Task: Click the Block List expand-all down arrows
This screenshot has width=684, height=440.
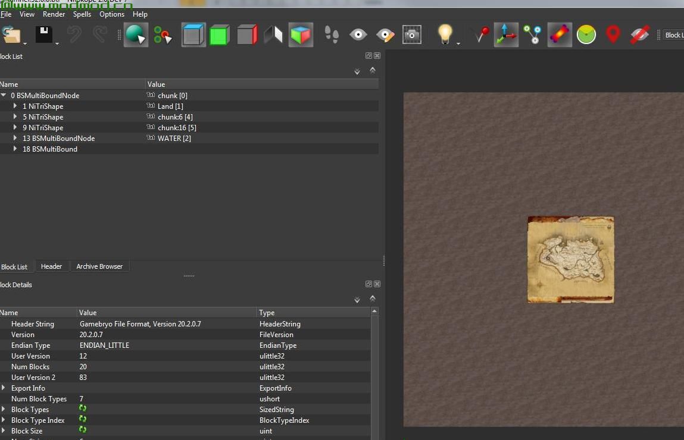Action: click(x=357, y=71)
